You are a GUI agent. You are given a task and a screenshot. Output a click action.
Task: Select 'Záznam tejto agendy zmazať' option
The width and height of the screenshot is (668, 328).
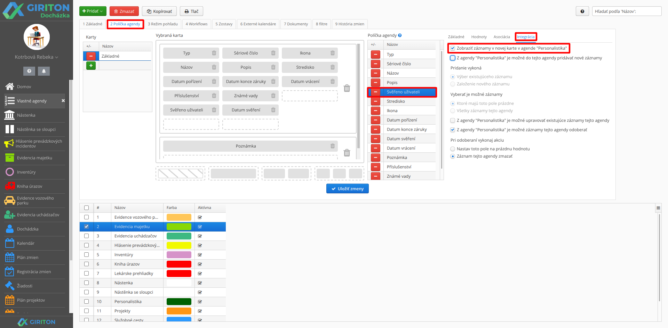click(x=453, y=156)
